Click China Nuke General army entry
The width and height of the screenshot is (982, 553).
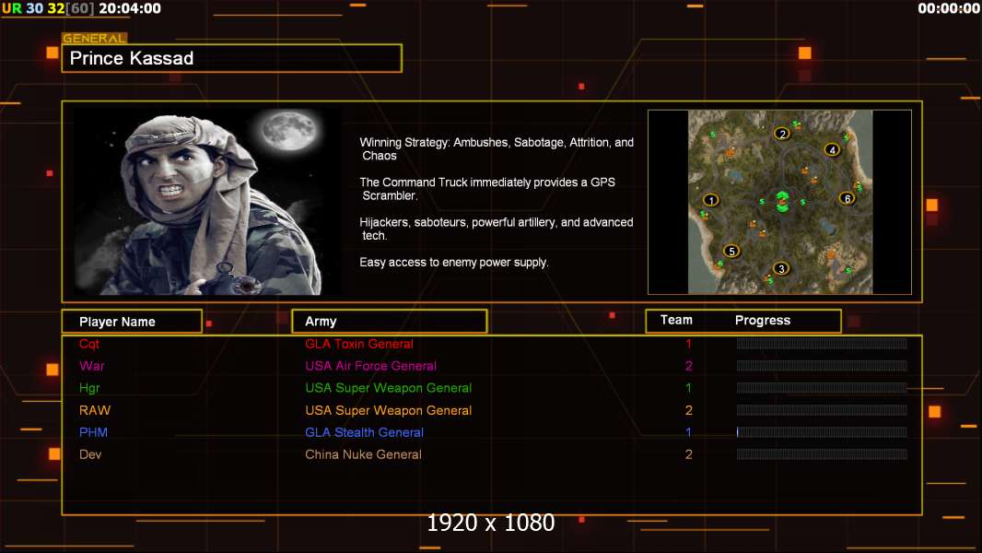(363, 454)
